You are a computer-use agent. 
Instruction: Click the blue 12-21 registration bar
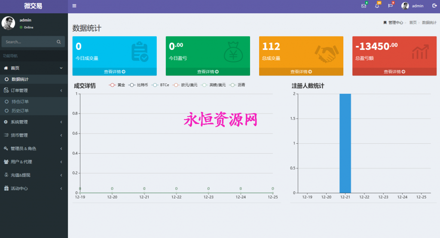(x=345, y=143)
